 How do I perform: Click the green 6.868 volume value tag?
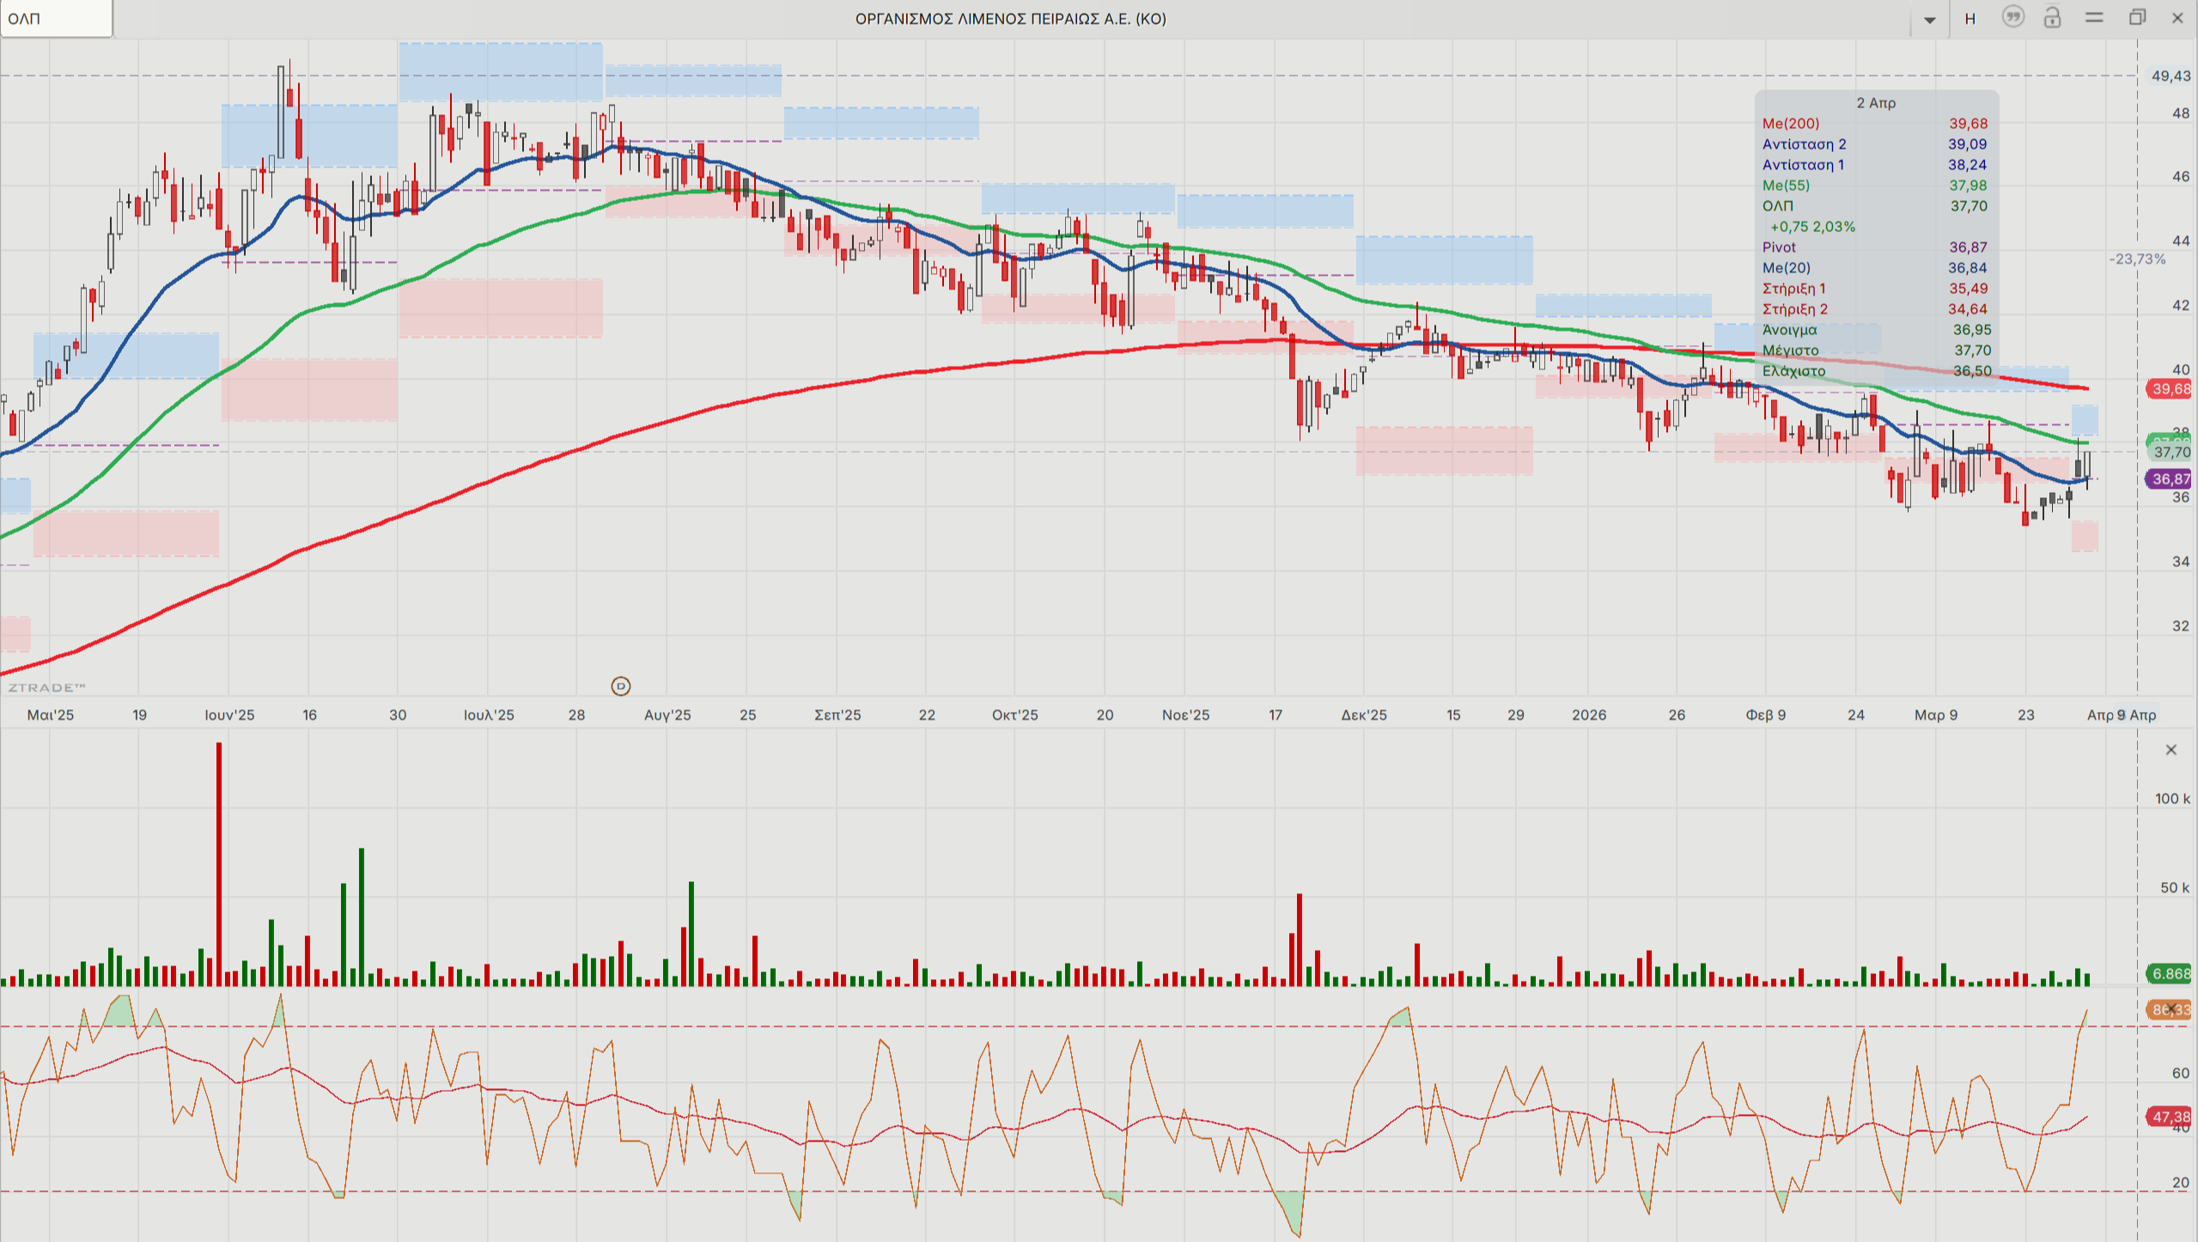click(x=2170, y=973)
